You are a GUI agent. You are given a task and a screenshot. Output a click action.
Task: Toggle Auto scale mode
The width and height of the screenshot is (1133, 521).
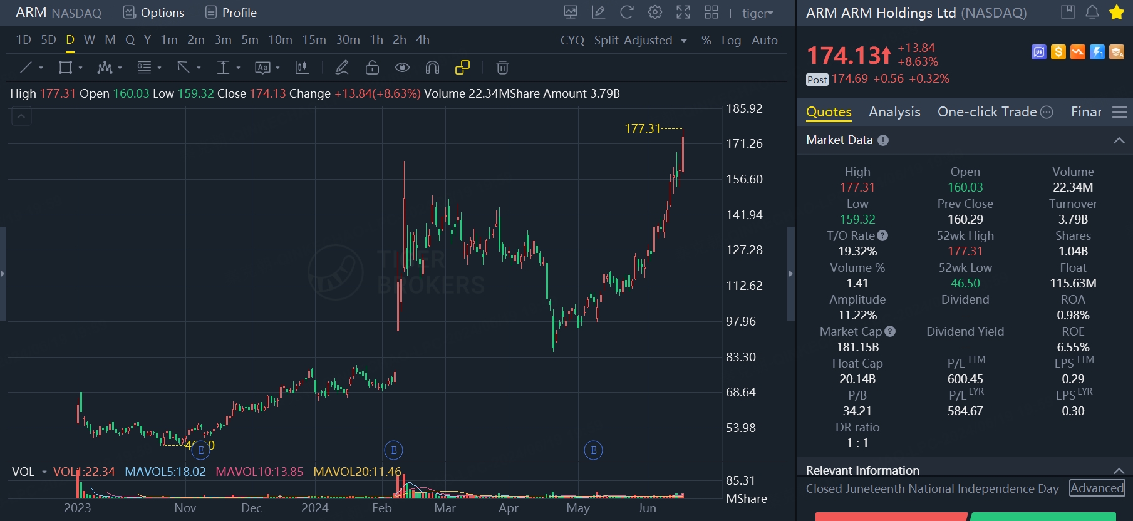[x=765, y=40]
